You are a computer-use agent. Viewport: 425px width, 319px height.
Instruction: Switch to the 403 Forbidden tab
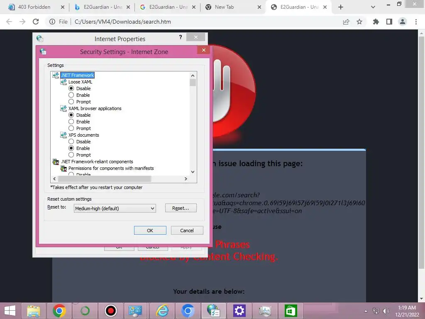point(34,7)
